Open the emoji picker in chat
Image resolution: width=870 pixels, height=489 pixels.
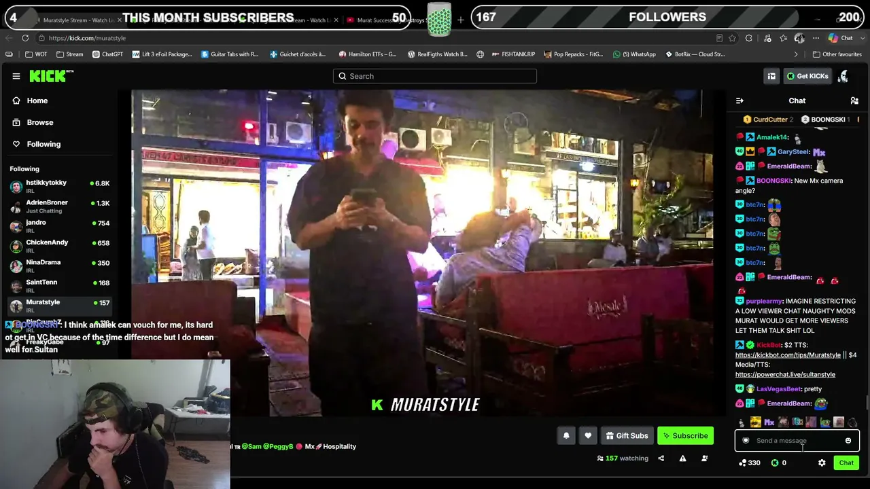coord(848,441)
